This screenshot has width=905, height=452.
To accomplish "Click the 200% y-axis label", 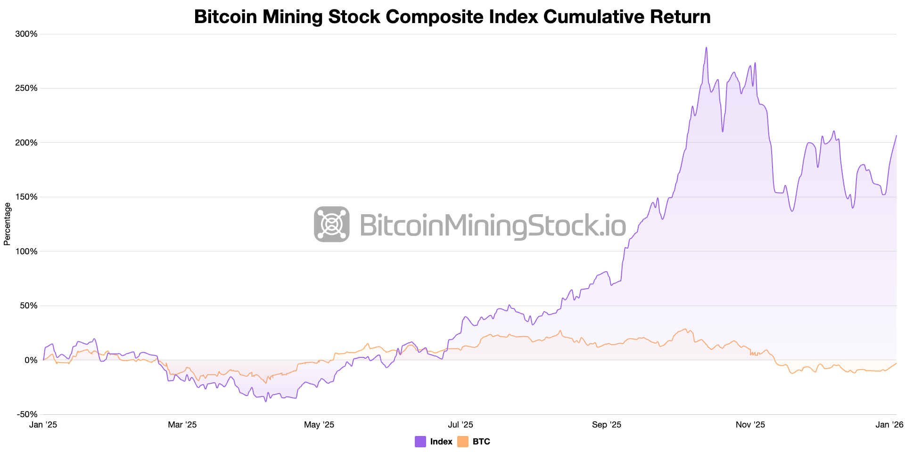I will 26,143.
